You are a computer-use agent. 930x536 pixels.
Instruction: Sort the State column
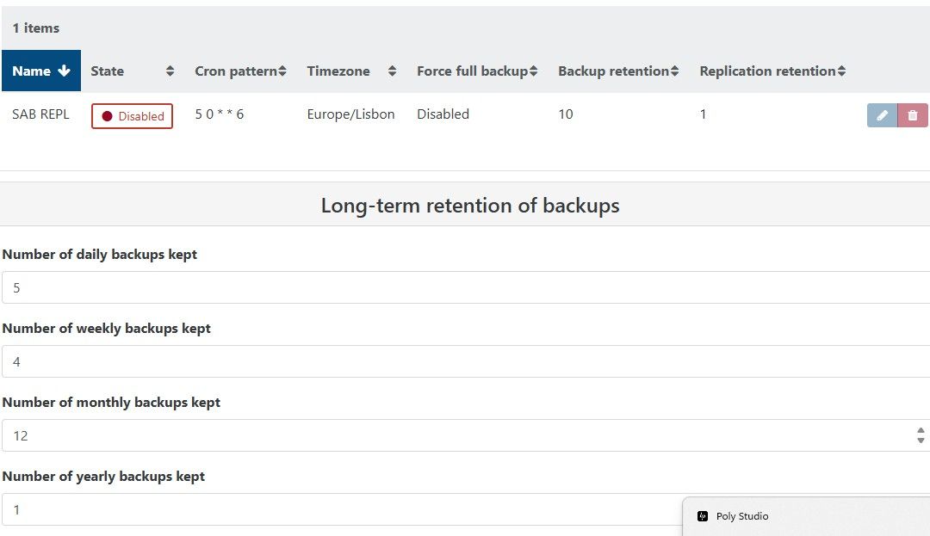[170, 71]
